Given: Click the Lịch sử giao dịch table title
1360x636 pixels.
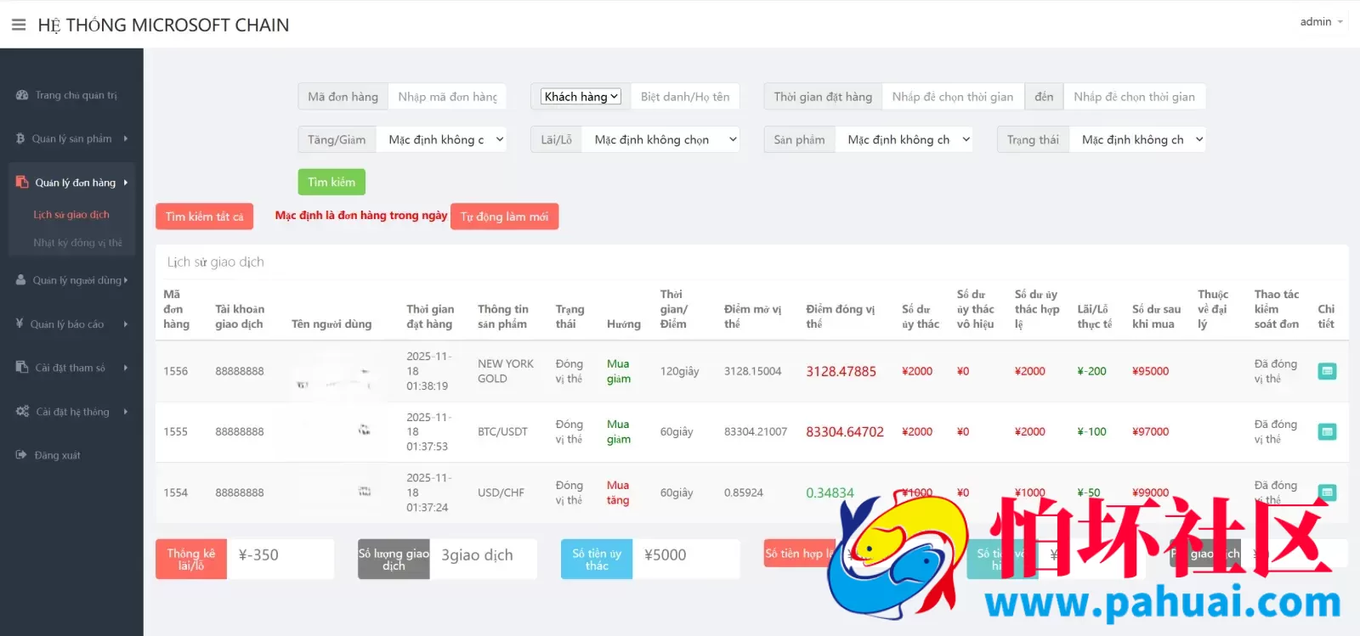Looking at the screenshot, I should click(215, 262).
